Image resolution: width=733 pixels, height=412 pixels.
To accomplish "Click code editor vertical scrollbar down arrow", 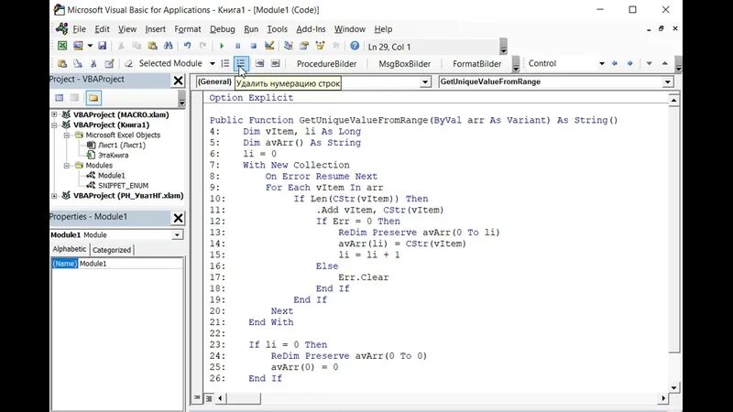I will click(673, 387).
